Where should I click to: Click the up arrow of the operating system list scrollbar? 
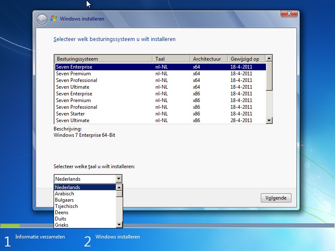269,58
